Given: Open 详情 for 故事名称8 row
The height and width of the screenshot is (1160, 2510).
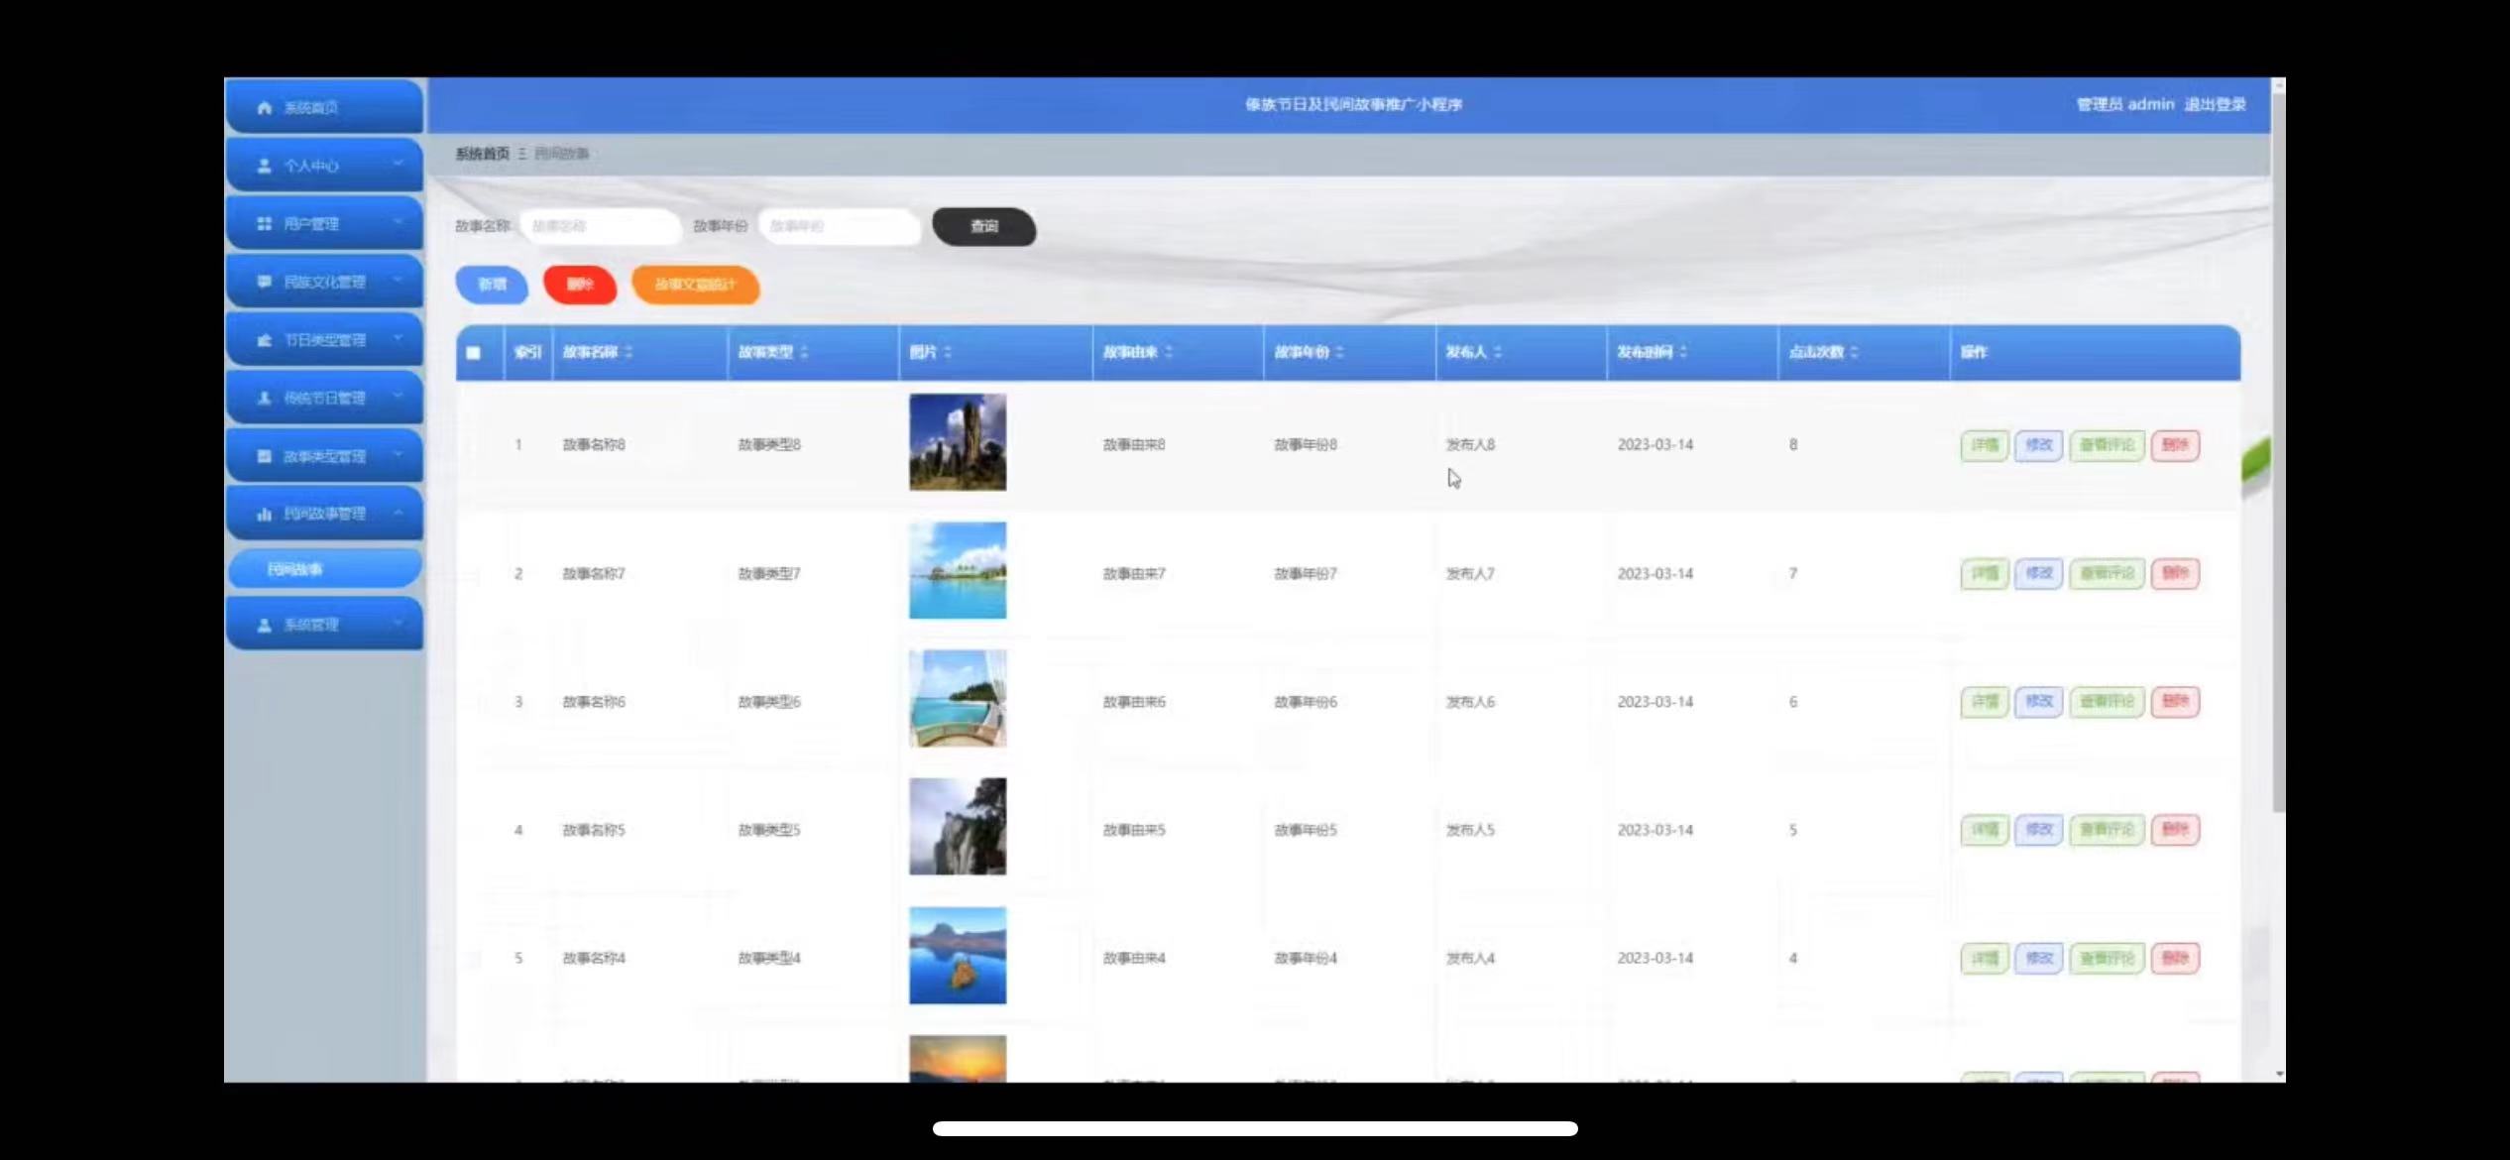Looking at the screenshot, I should 1985,445.
